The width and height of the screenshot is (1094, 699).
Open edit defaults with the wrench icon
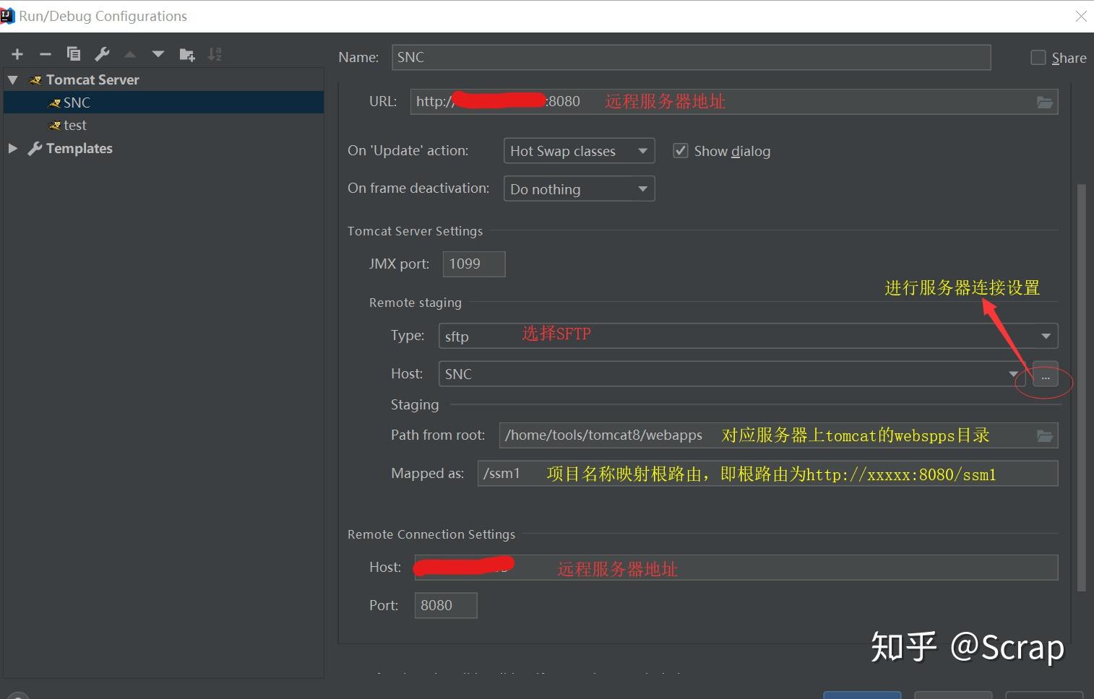click(101, 53)
